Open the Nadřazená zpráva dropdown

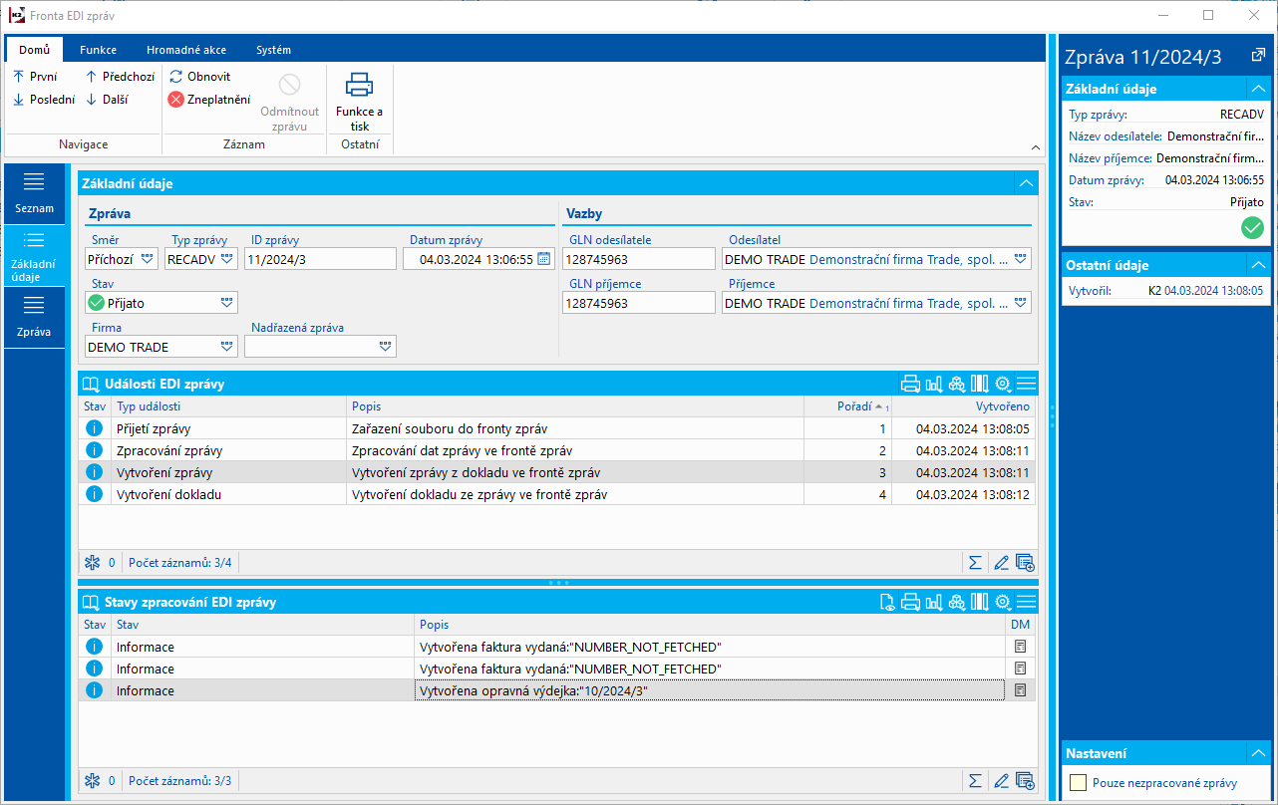[385, 347]
